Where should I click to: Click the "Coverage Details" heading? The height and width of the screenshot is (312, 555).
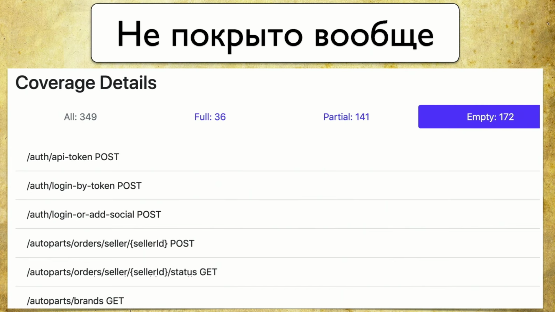[x=86, y=83]
